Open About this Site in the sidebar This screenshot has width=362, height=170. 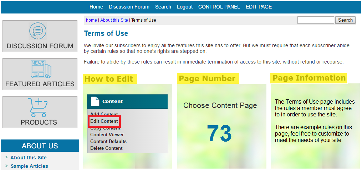[29, 158]
